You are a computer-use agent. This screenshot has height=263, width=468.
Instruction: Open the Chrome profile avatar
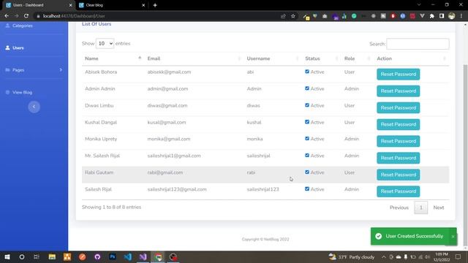(452, 16)
